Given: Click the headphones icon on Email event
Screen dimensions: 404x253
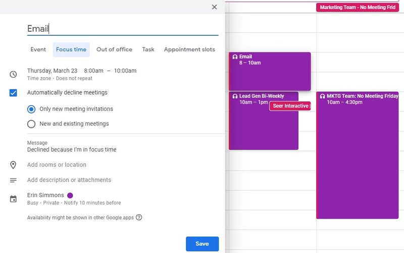Looking at the screenshot, I should coord(235,57).
